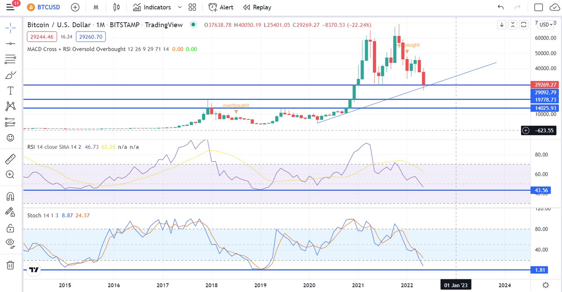562x292 pixels.
Task: Undo the last chart action
Action: point(501,7)
